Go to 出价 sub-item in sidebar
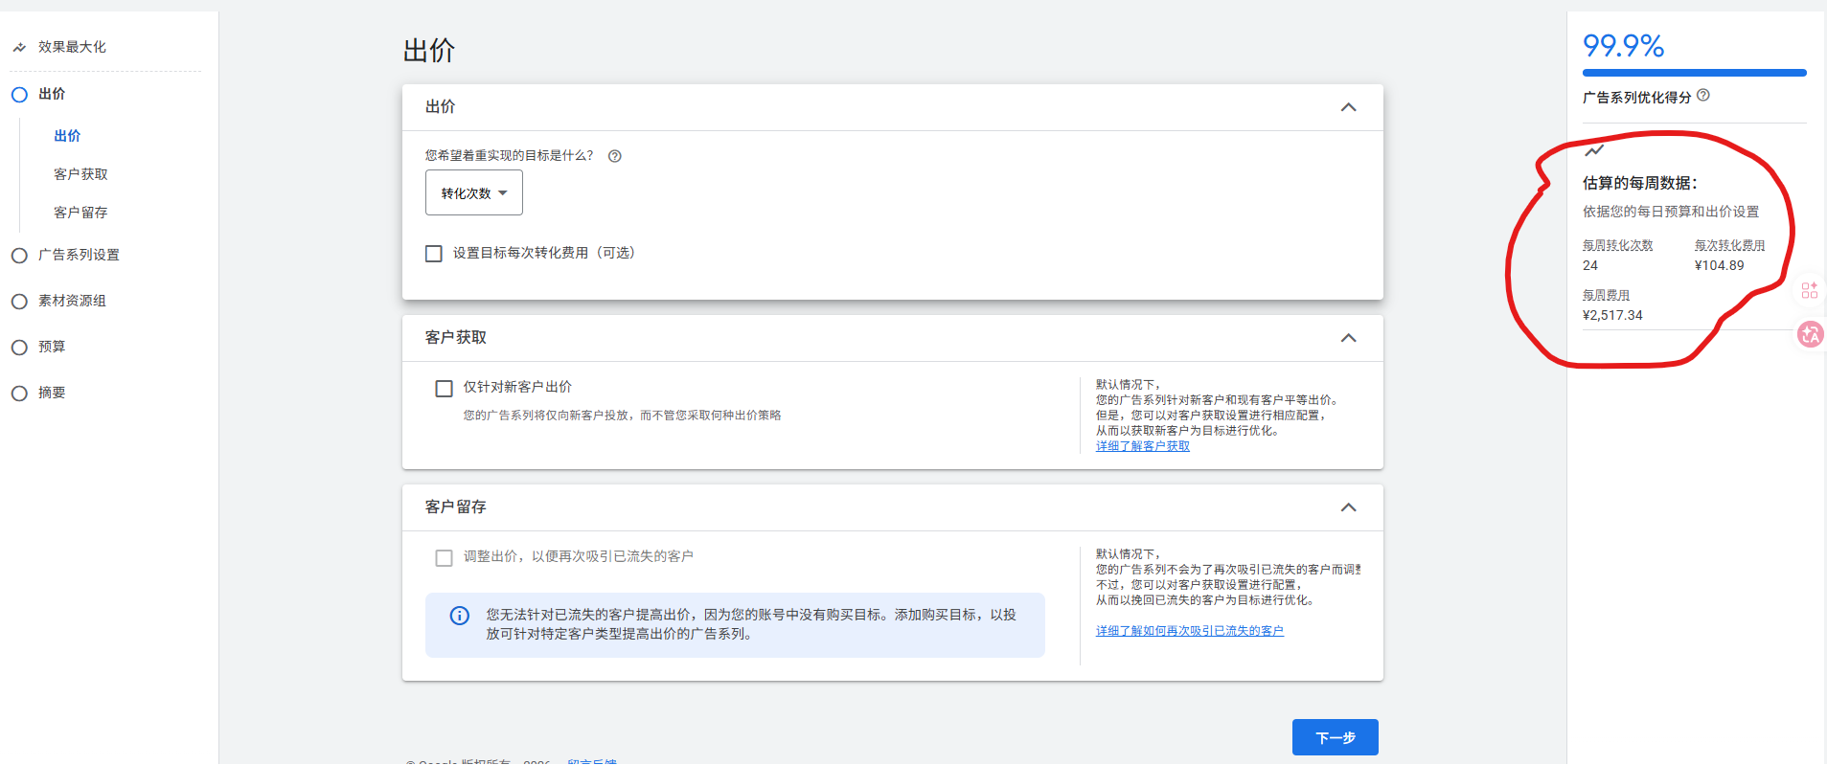Image resolution: width=1827 pixels, height=765 pixels. tap(67, 136)
